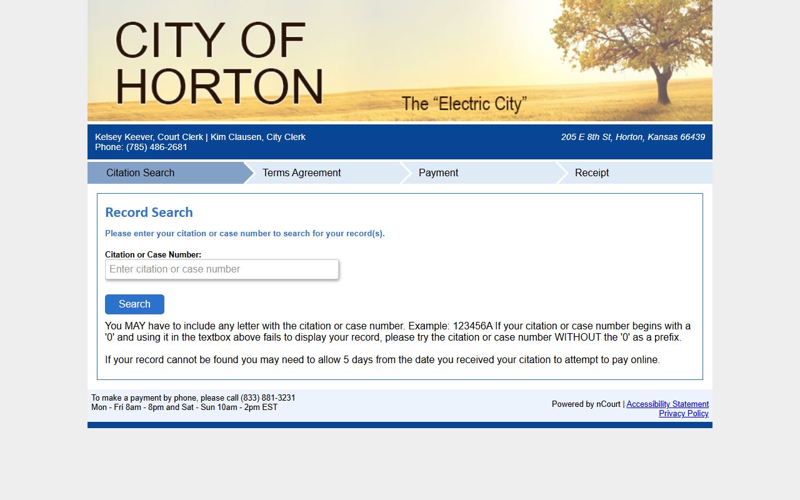Viewport: 800px width, 500px height.
Task: Select the Payment step tab
Action: click(x=478, y=172)
